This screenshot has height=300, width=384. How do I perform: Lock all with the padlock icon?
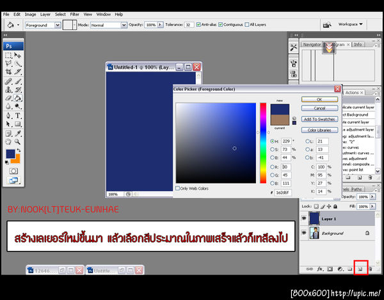[x=335, y=206]
